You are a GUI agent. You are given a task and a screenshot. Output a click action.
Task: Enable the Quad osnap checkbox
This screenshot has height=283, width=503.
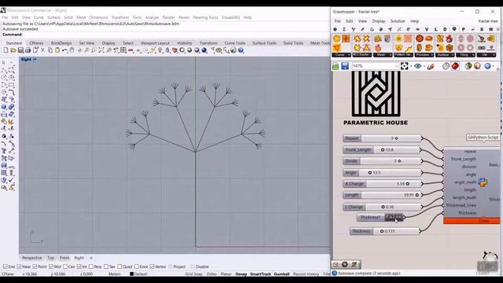click(x=119, y=266)
